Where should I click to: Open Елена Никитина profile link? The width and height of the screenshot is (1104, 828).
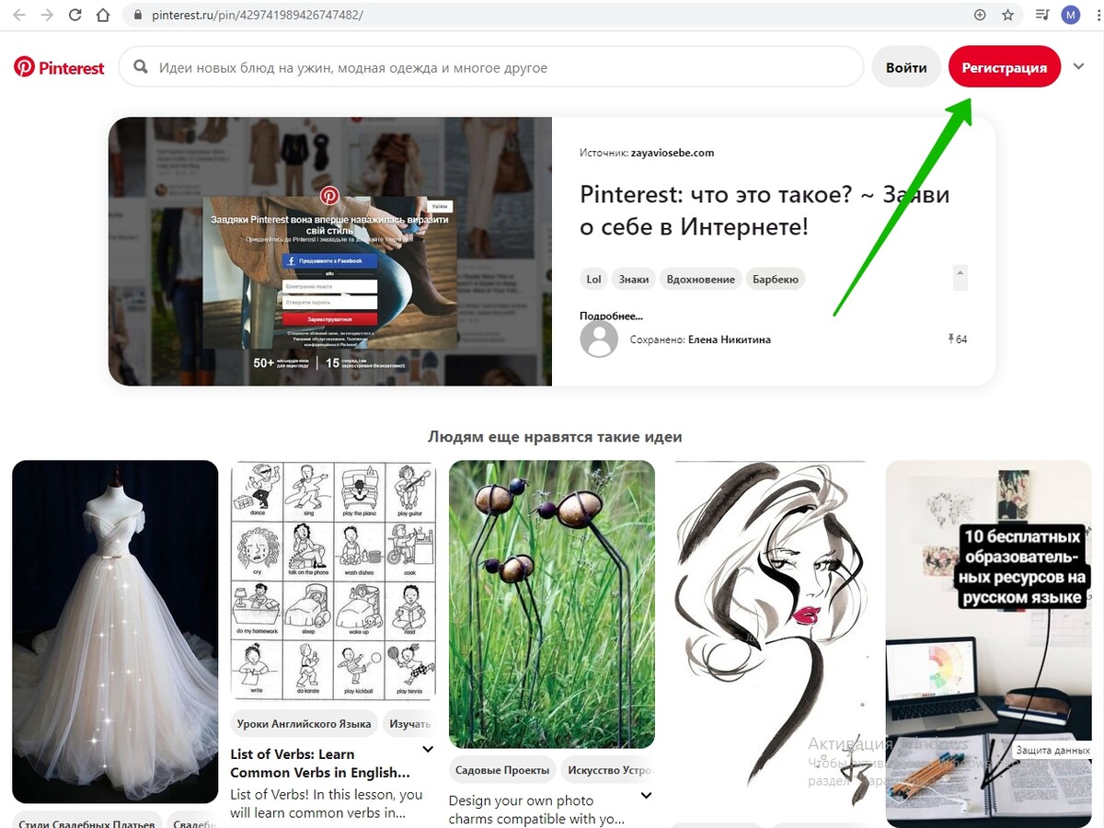coord(730,339)
